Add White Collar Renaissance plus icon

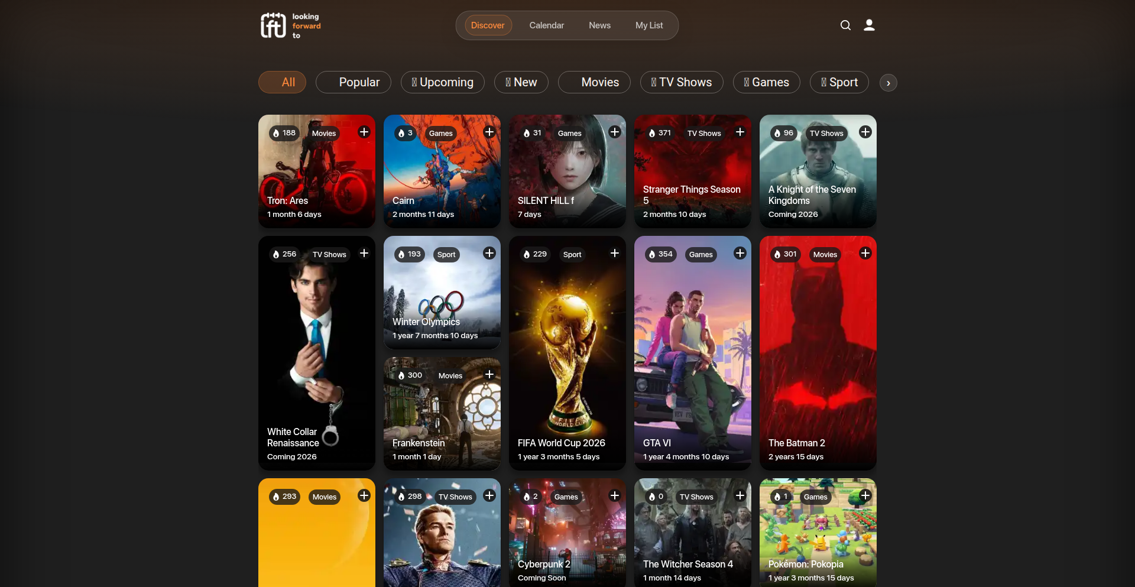[364, 254]
